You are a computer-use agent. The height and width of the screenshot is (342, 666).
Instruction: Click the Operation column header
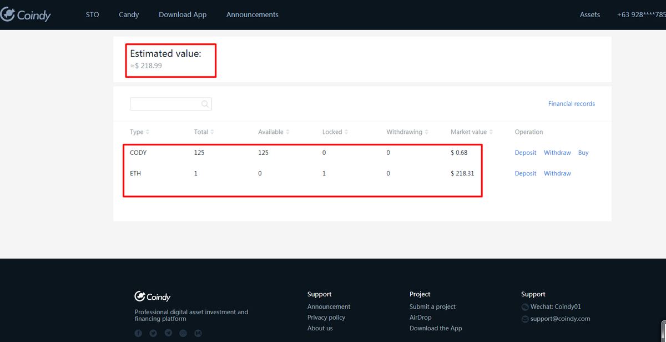tap(529, 132)
